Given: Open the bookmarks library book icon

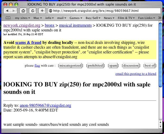Looking at the screenshot, I should (8, 18).
